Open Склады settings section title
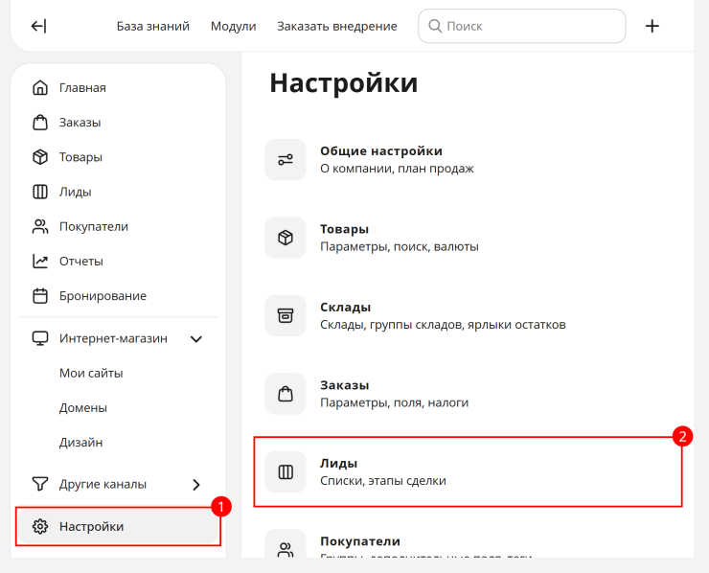Screen dimensions: 709x573 point(346,308)
